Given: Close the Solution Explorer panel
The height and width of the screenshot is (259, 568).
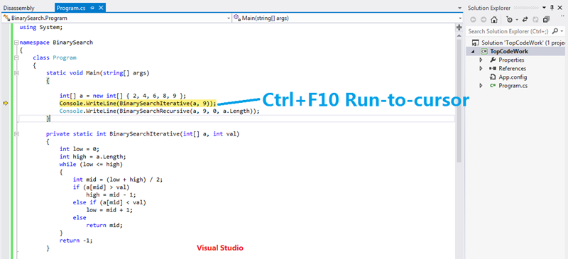Looking at the screenshot, I should pyautogui.click(x=561, y=8).
